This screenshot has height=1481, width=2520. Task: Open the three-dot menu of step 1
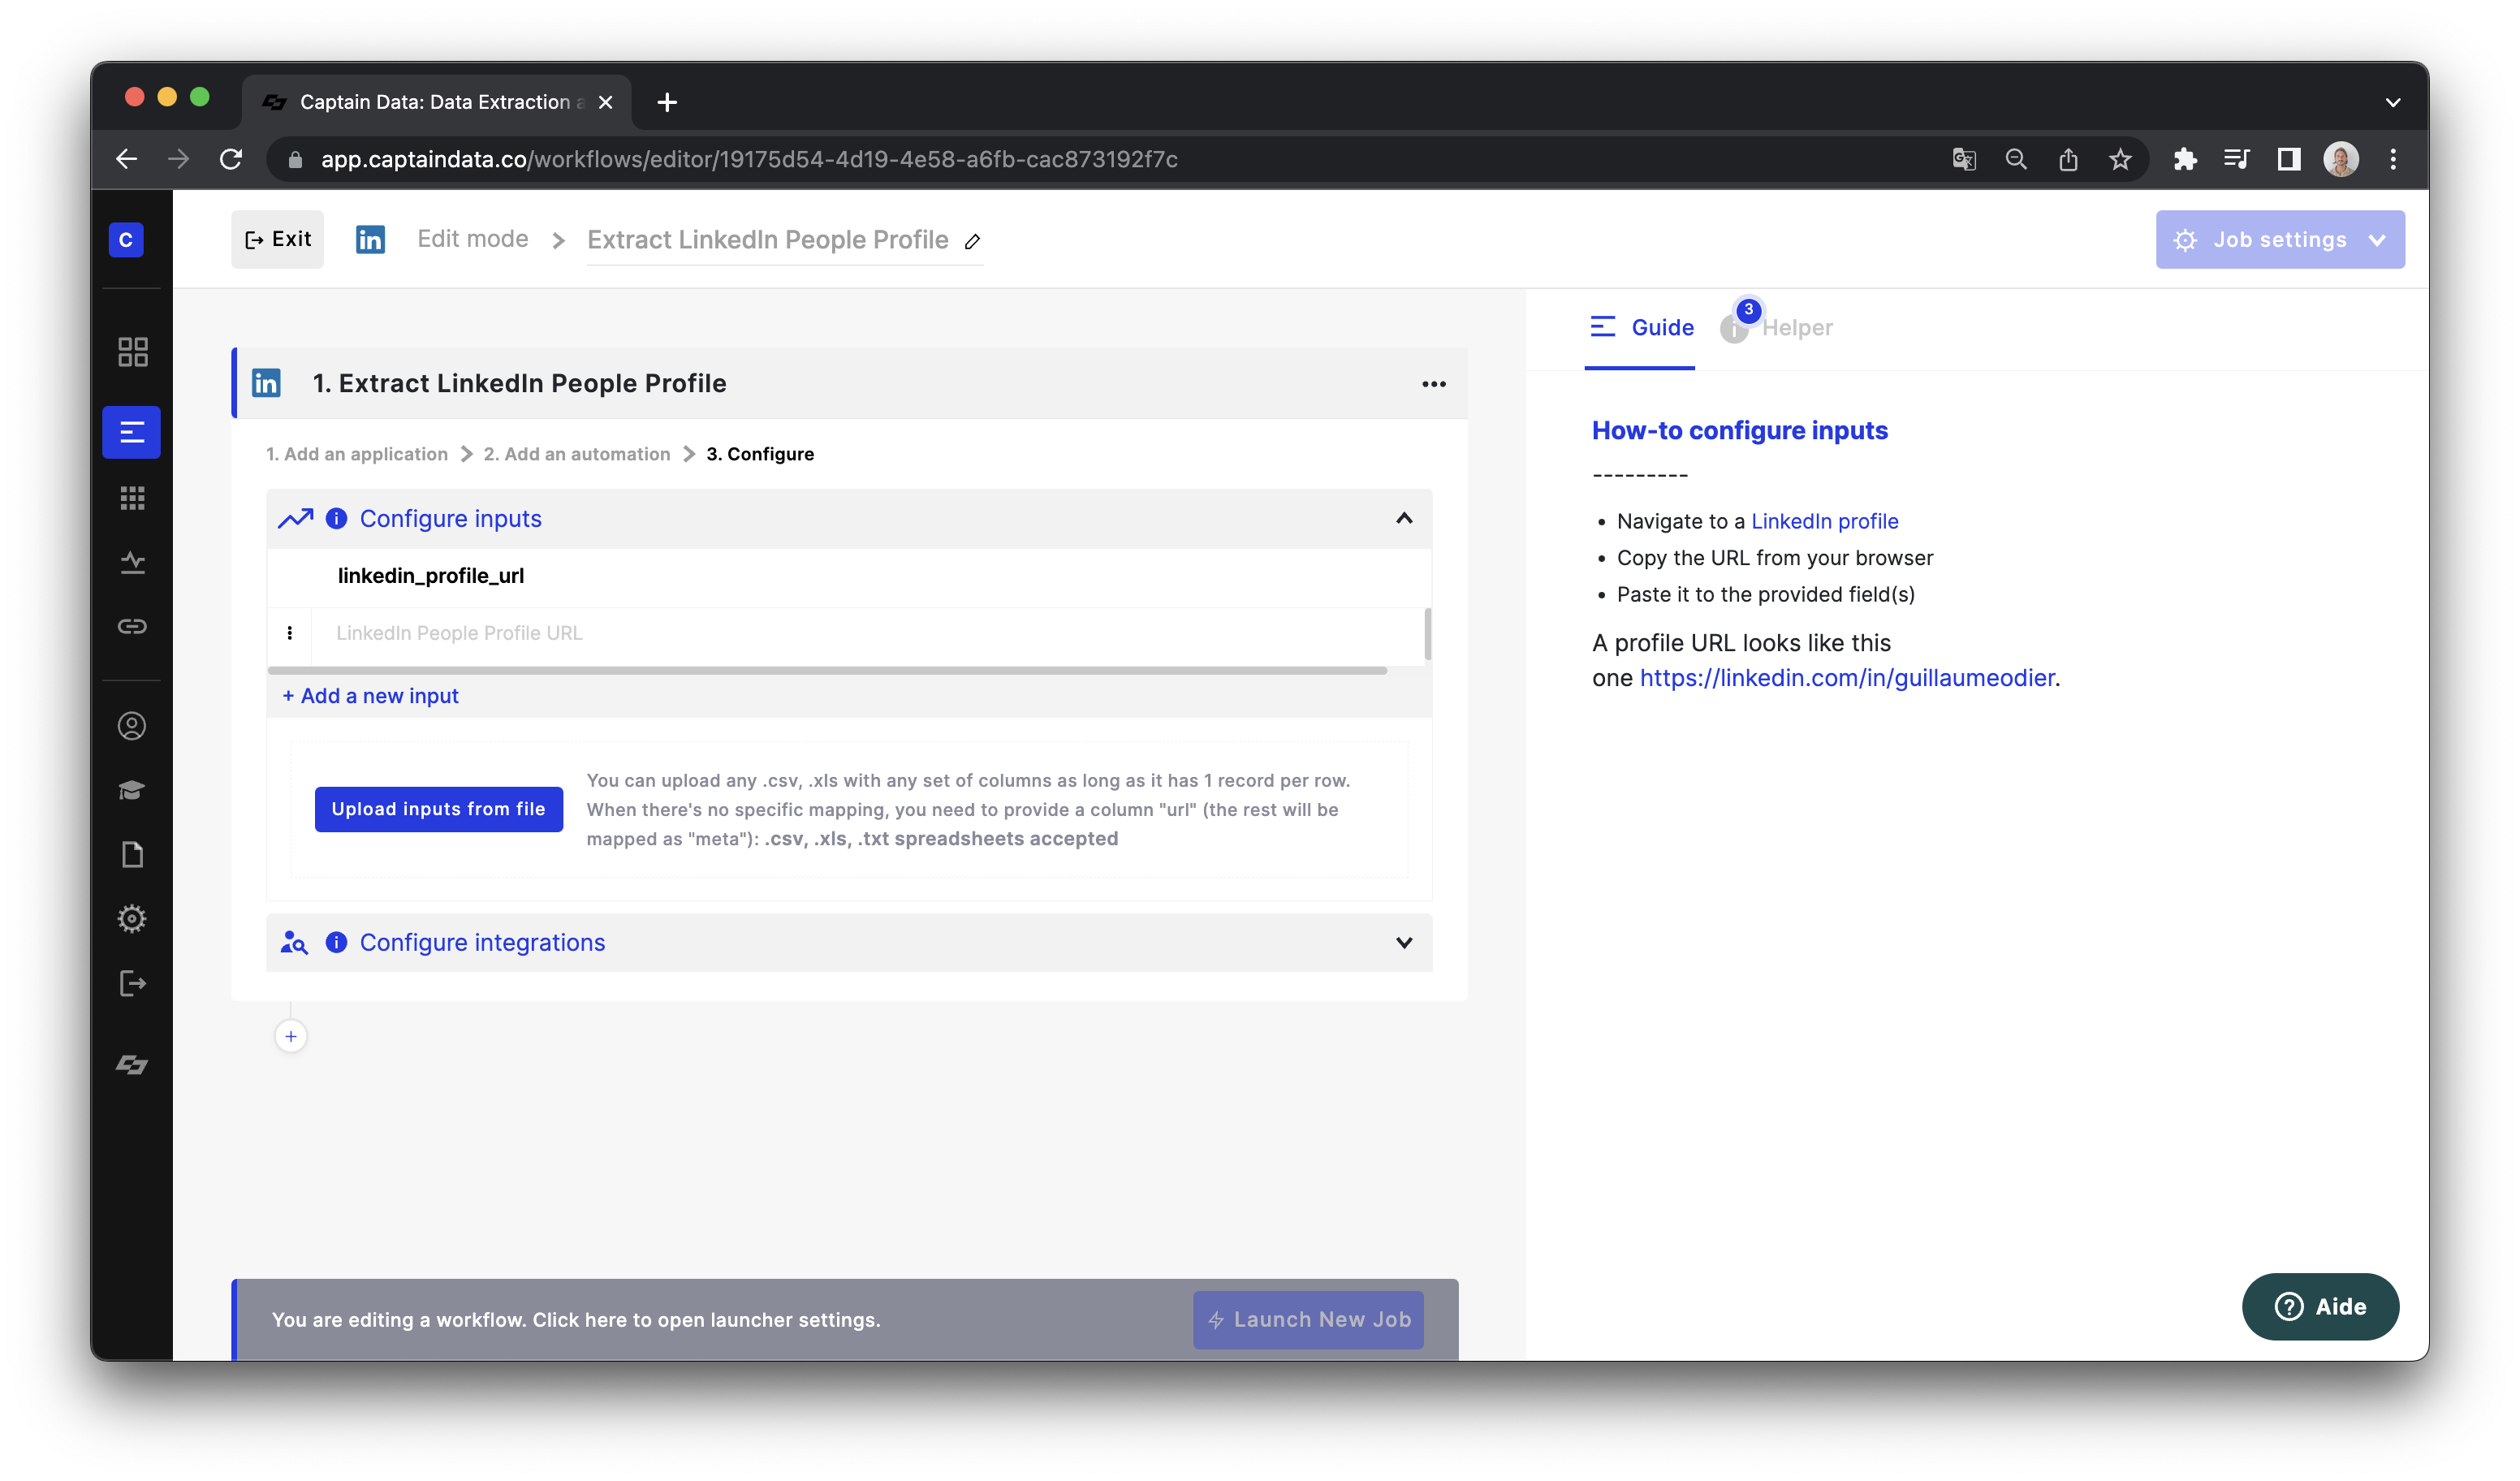click(1433, 384)
